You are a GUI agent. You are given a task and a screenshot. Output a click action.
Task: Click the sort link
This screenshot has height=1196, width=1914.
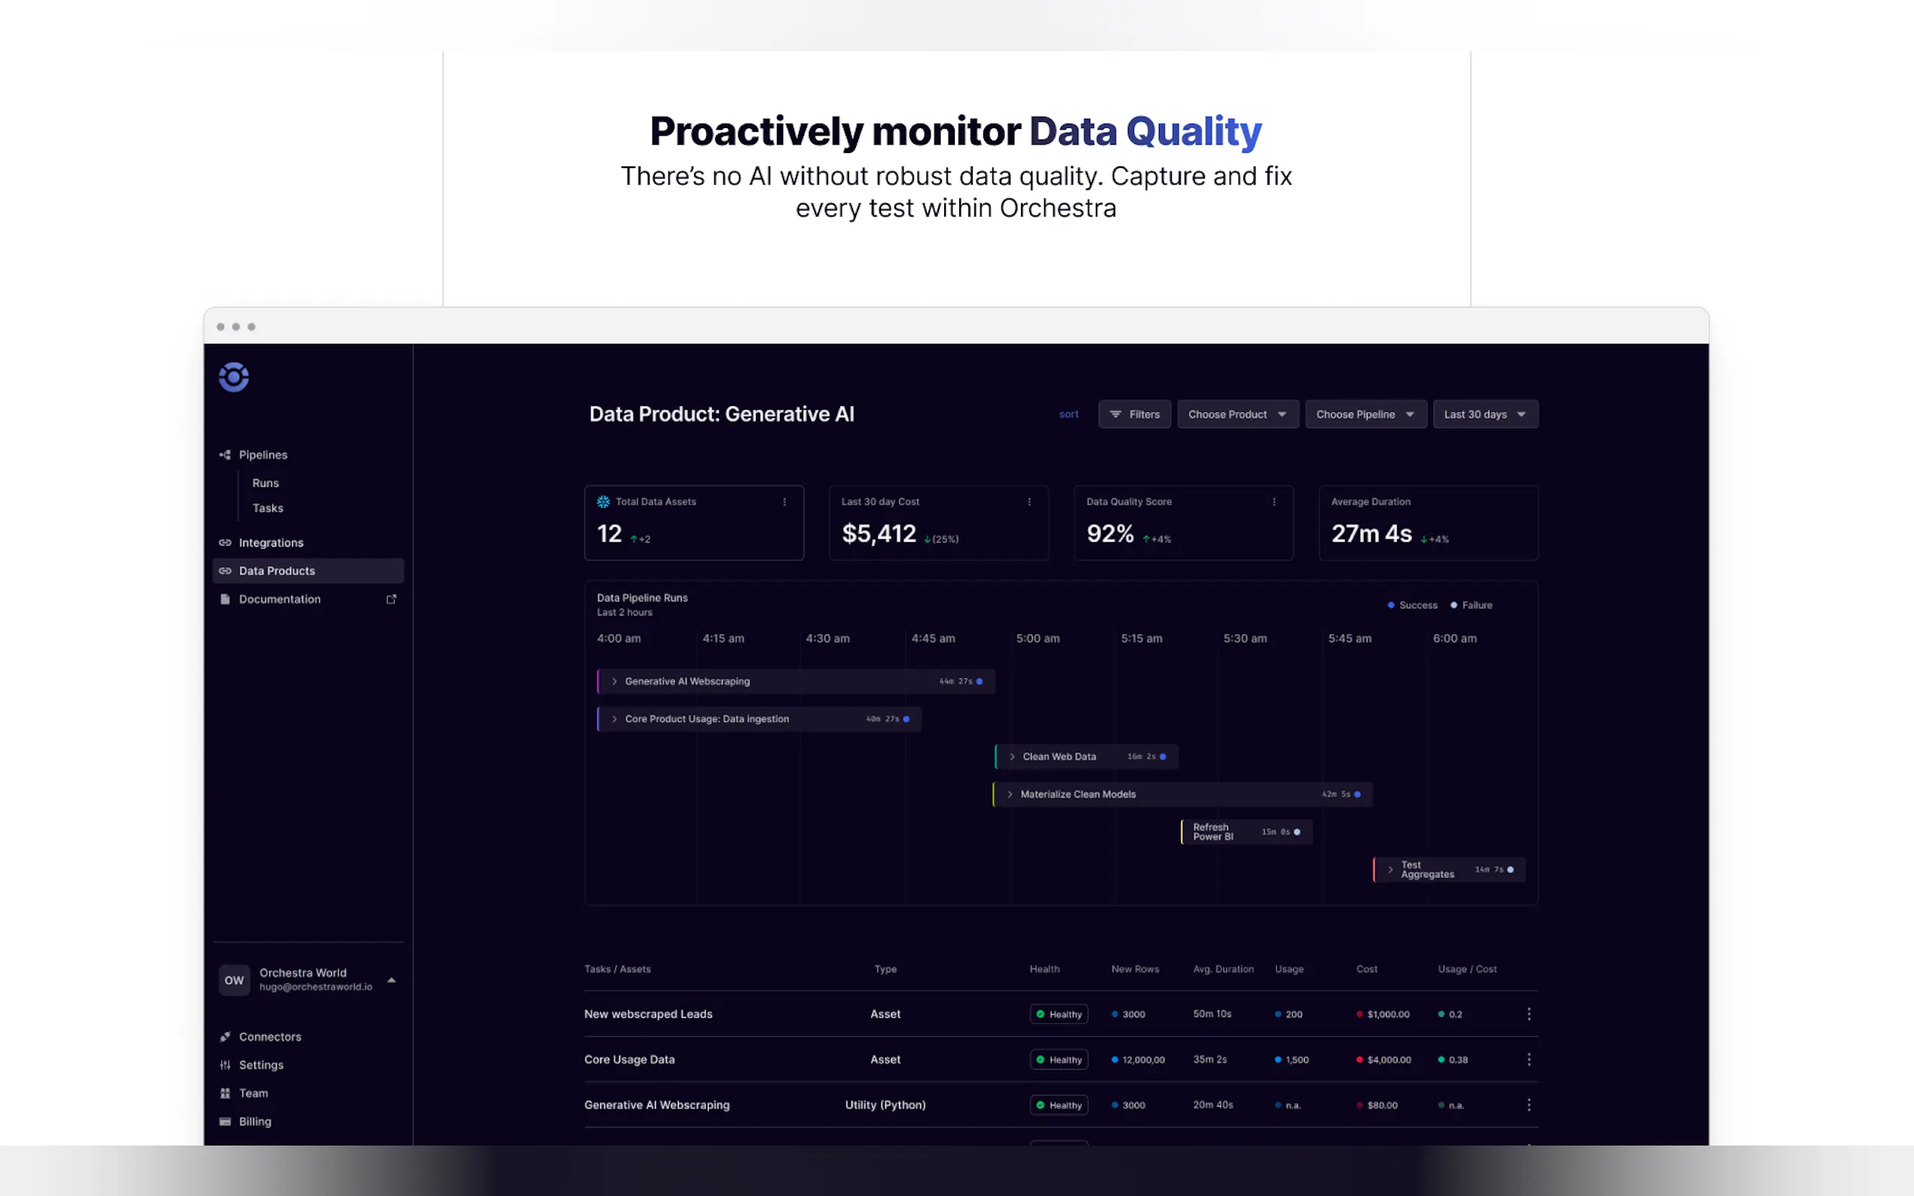(1069, 414)
